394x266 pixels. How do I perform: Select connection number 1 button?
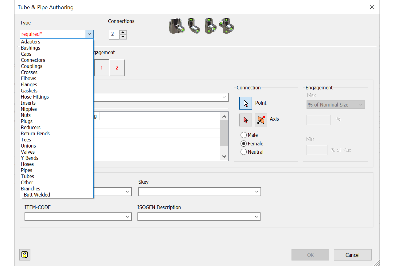[102, 68]
